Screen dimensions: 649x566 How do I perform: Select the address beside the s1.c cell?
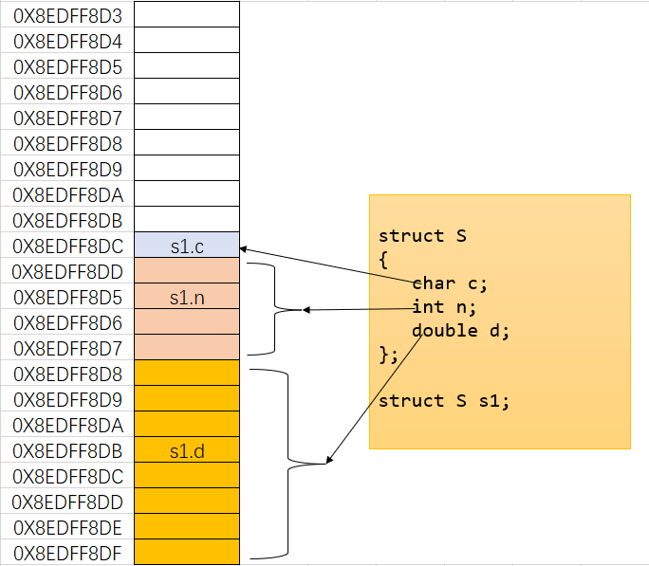pos(67,246)
